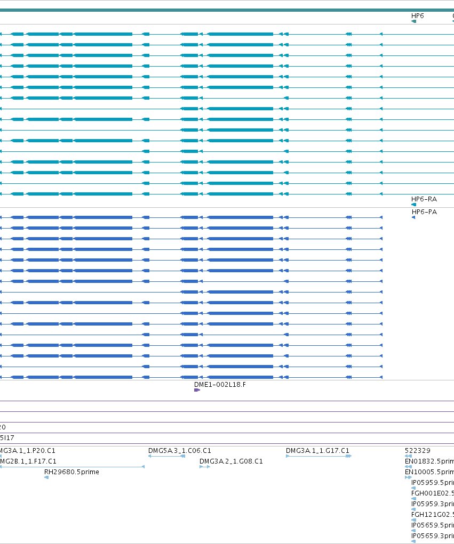Click the IP05659.5prime EST glyph
The width and height of the screenshot is (454, 544).
point(413,531)
